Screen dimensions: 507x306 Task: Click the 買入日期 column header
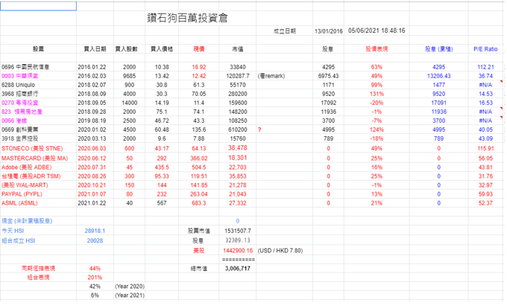(x=95, y=48)
